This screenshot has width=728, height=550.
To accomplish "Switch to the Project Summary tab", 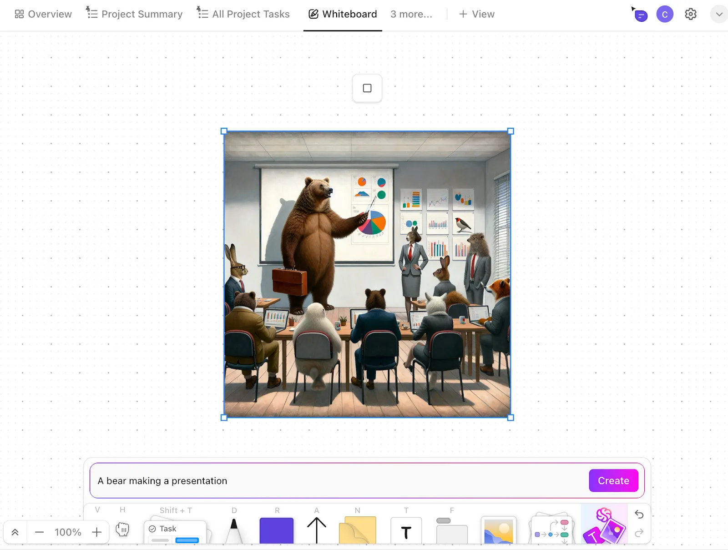I will coord(134,14).
